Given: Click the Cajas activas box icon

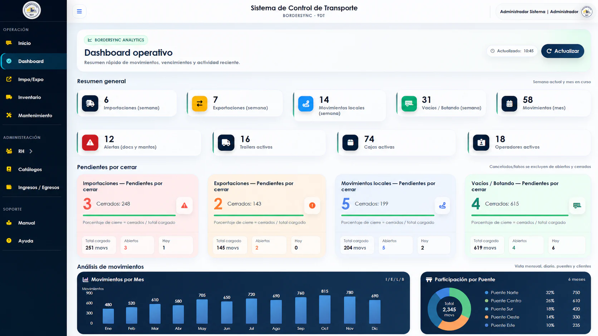Looking at the screenshot, I should (350, 142).
